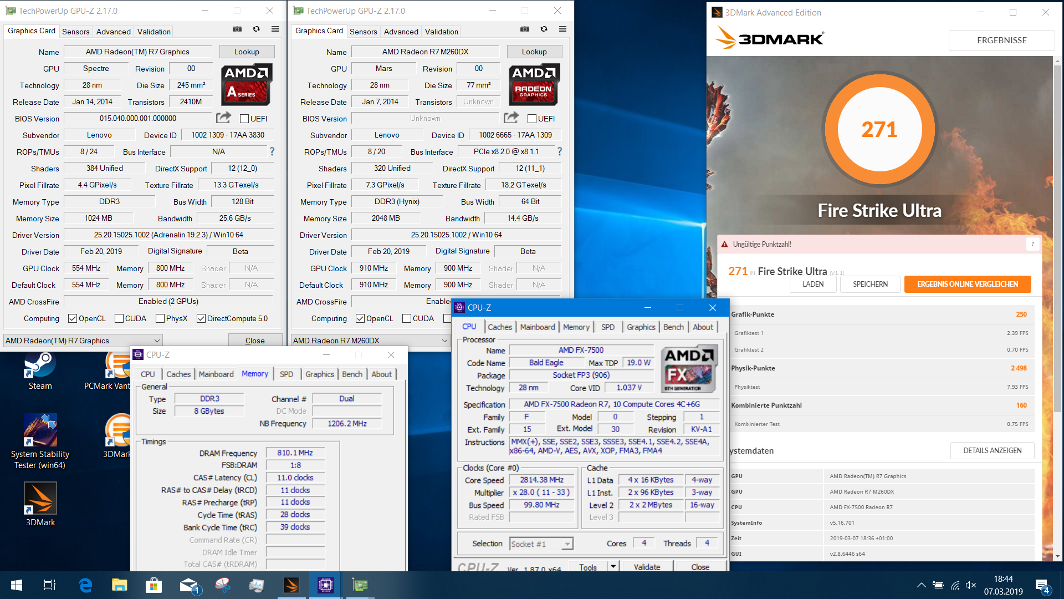1064x599 pixels.
Task: Switch to GPU-Z taskbar icon
Action: pos(360,585)
